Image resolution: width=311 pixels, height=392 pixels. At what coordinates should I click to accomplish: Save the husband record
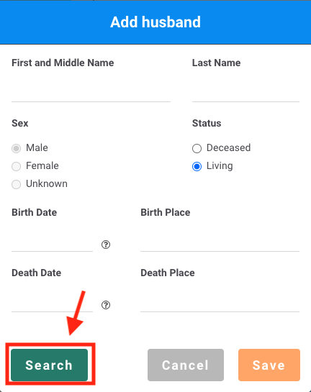point(269,365)
